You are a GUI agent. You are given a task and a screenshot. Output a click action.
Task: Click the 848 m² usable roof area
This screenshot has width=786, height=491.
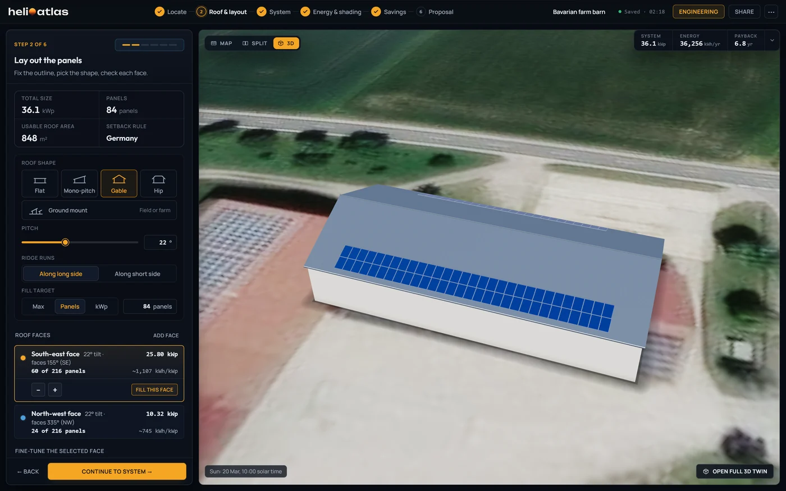tap(34, 138)
